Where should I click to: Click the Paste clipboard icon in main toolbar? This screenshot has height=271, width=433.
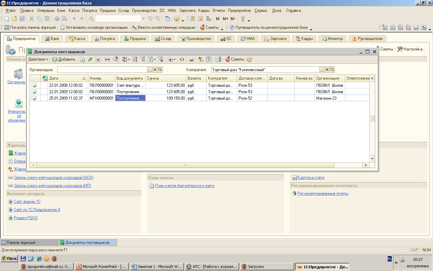[47, 19]
